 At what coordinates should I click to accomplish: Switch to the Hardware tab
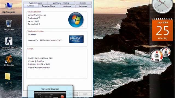(67, 6)
